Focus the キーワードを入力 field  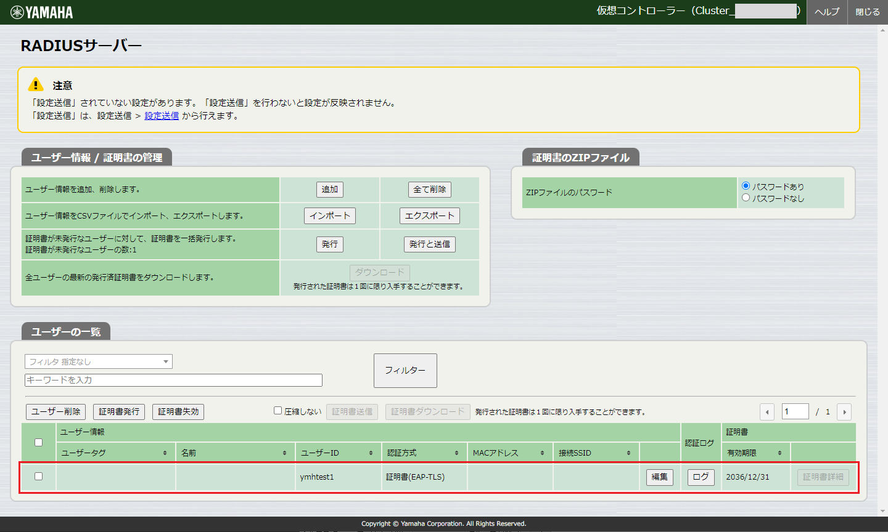[x=173, y=381]
